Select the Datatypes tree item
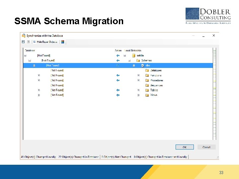The height and width of the screenshot is (179, 239). click(156, 70)
